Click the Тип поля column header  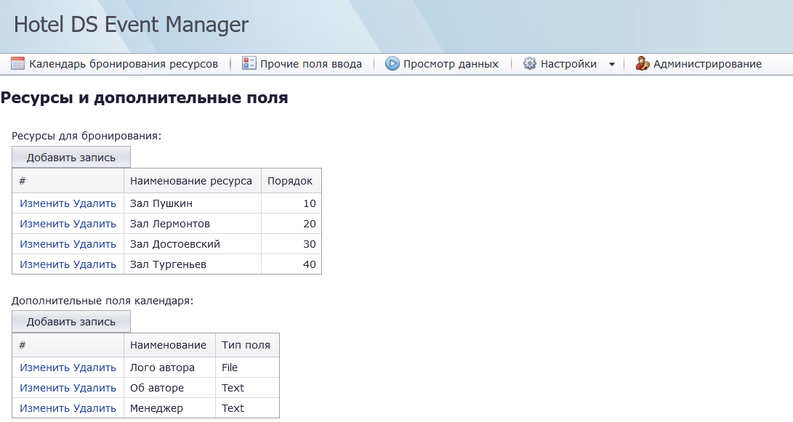(x=247, y=345)
